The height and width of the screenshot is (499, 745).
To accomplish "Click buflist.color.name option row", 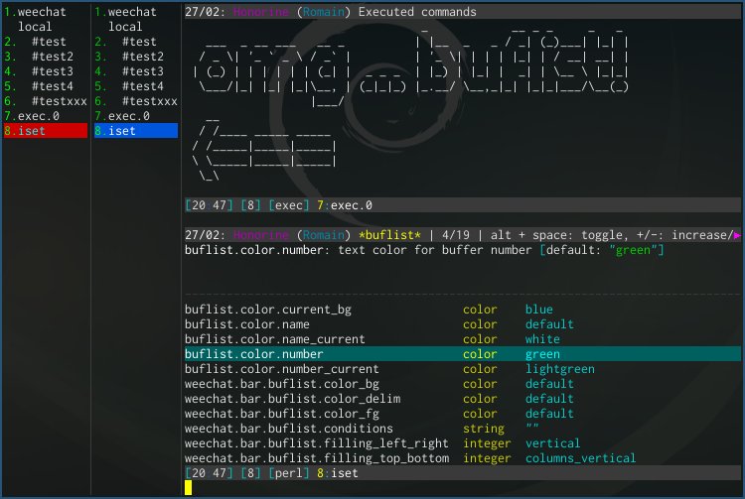I will (462, 324).
